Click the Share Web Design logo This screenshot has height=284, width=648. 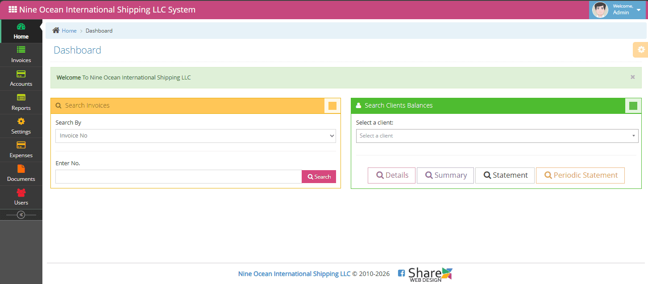431,274
